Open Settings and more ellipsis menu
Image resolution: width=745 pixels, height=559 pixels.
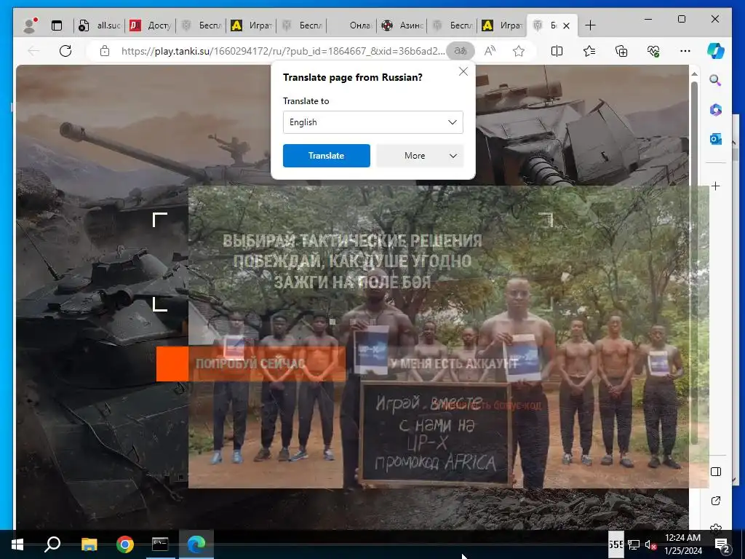pos(685,51)
